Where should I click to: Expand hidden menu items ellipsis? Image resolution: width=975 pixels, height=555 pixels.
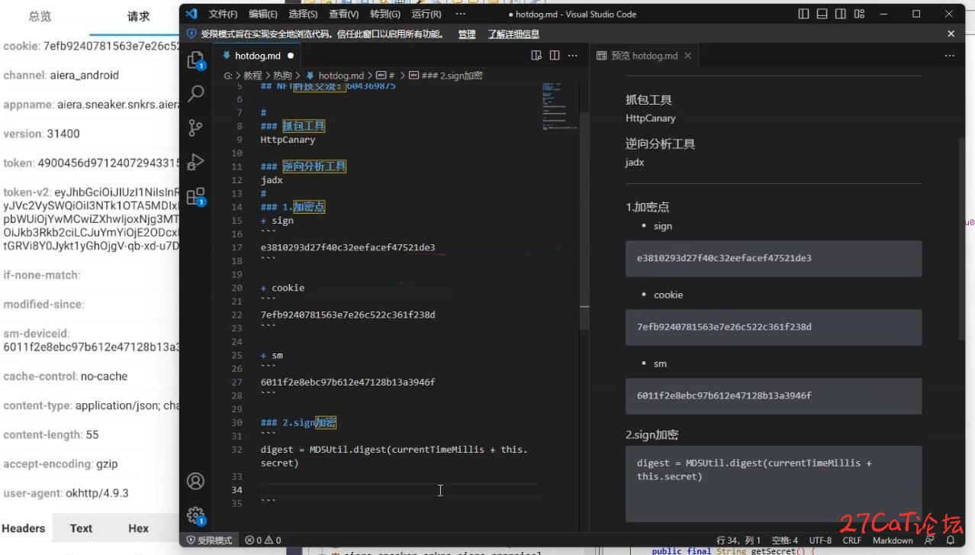point(460,14)
